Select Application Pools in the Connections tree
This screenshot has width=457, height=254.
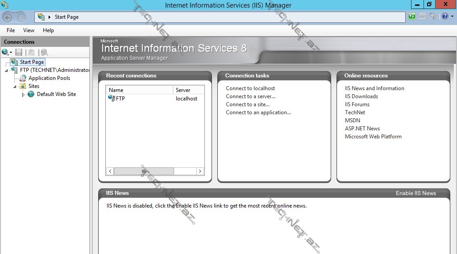coord(49,78)
